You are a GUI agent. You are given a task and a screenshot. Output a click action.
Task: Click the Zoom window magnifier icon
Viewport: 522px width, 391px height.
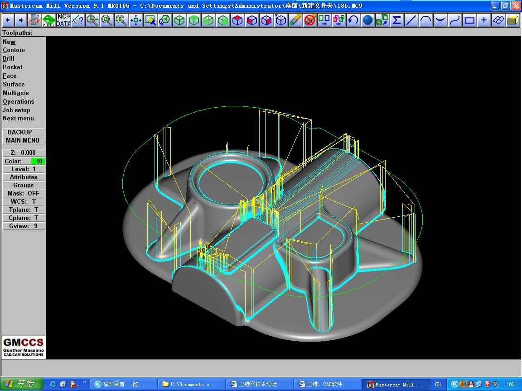pyautogui.click(x=92, y=21)
